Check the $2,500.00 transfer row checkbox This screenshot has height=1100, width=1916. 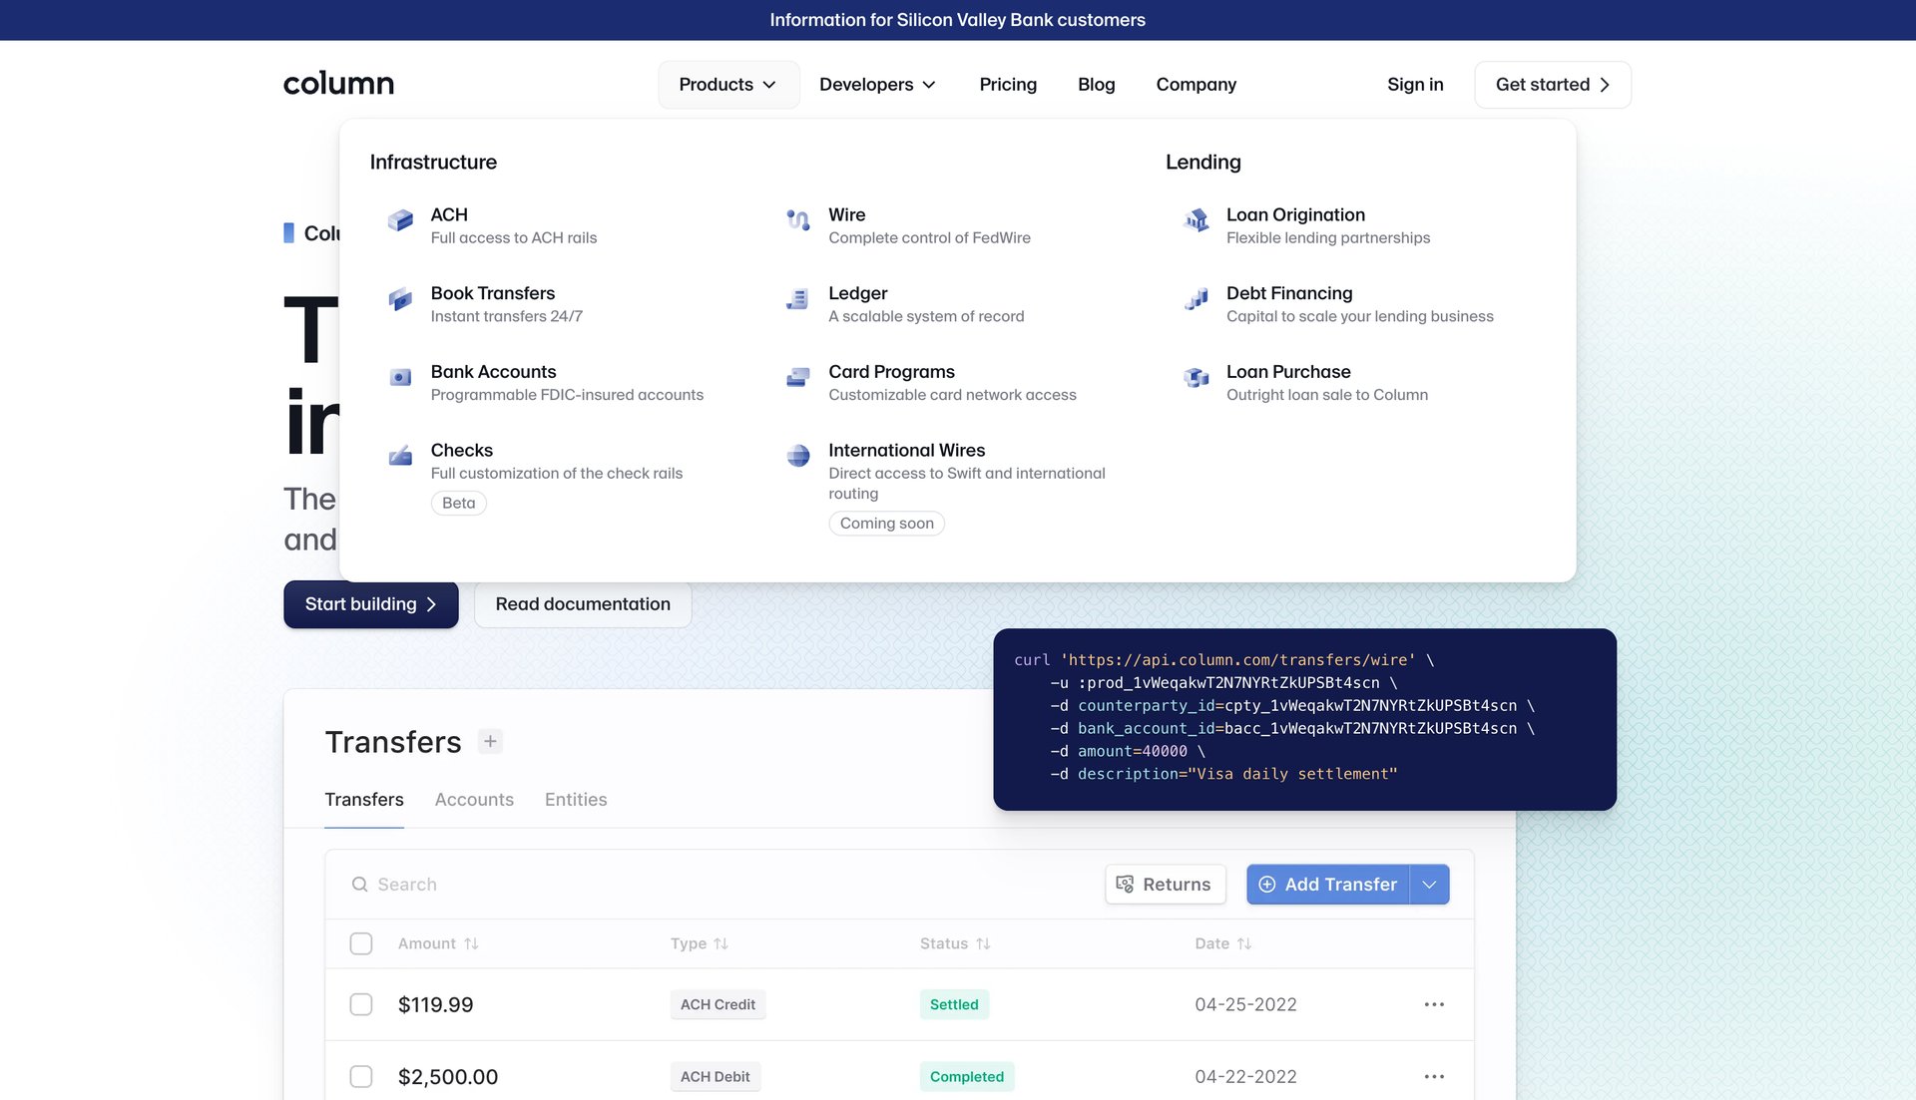pos(360,1076)
